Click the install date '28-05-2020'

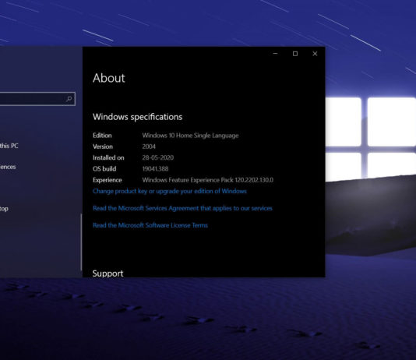(x=158, y=157)
